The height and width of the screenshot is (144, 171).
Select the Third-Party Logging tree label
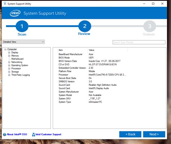pos(21,75)
